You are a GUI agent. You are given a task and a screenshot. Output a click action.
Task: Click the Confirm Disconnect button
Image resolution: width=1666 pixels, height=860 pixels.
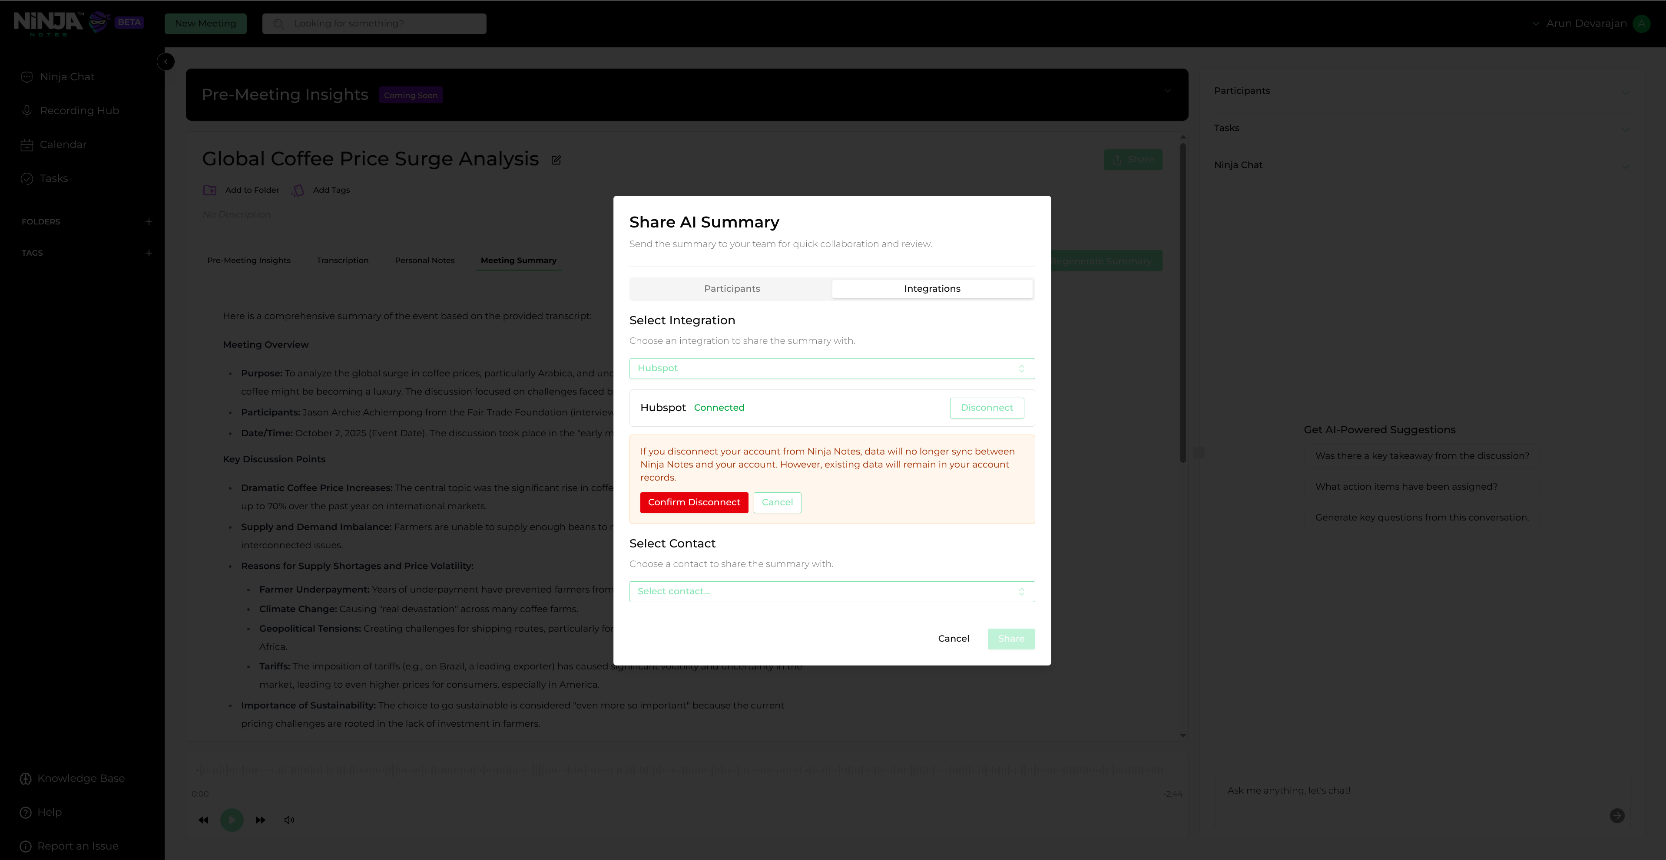(694, 503)
